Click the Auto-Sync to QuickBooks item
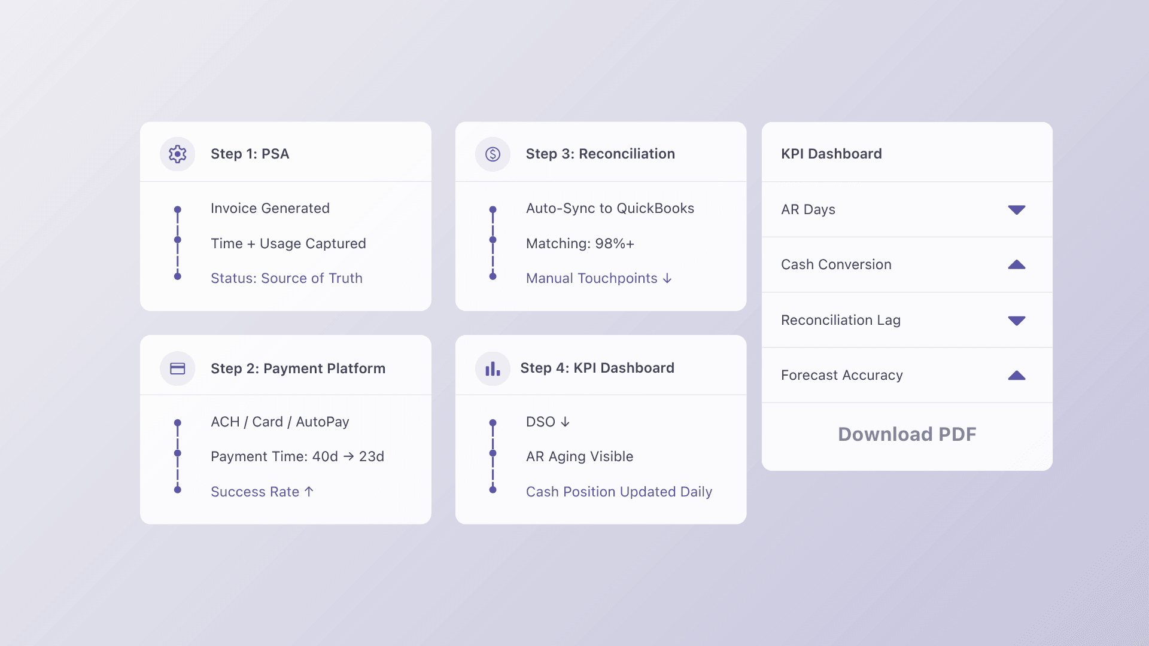The height and width of the screenshot is (646, 1149). (x=610, y=209)
